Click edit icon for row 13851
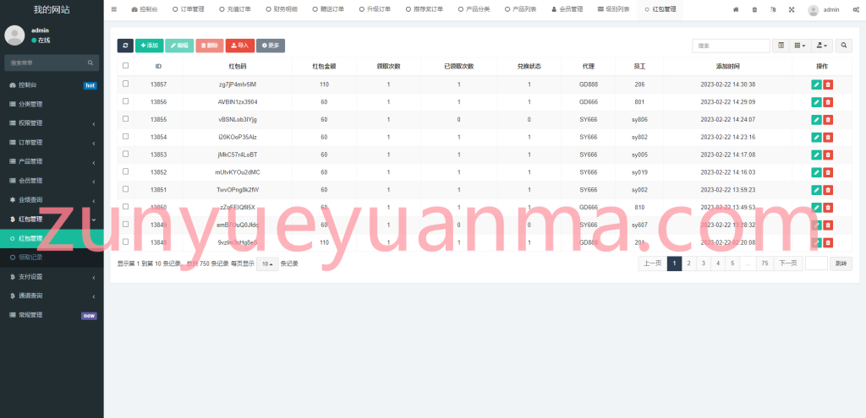This screenshot has height=418, width=866. pos(817,190)
